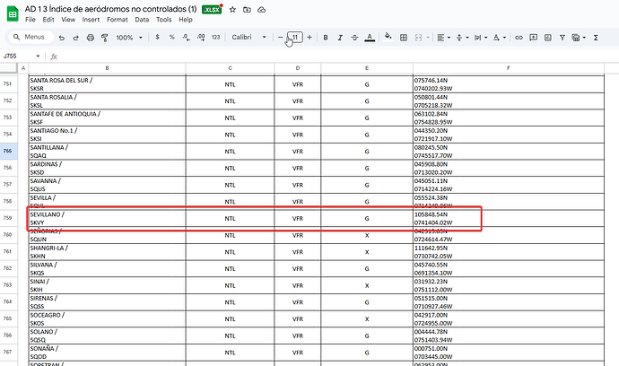Edit the font size field
The image size is (619, 366).
(x=295, y=37)
